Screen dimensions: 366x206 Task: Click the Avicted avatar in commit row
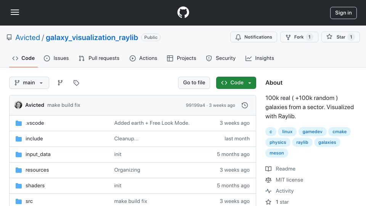(x=18, y=105)
